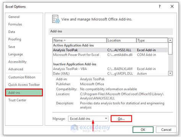Select the Date (XML) add-in row
The height and width of the screenshot is (137, 181).
coord(110,73)
